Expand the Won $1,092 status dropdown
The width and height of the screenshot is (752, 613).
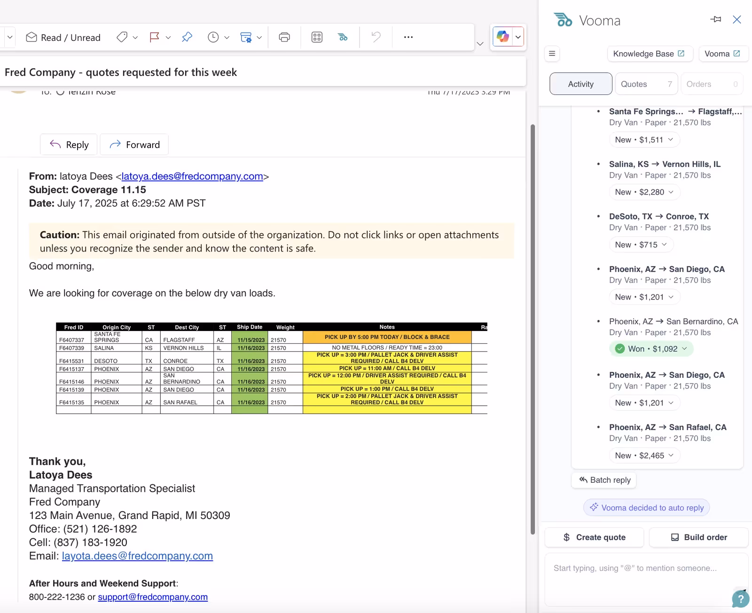pyautogui.click(x=651, y=349)
